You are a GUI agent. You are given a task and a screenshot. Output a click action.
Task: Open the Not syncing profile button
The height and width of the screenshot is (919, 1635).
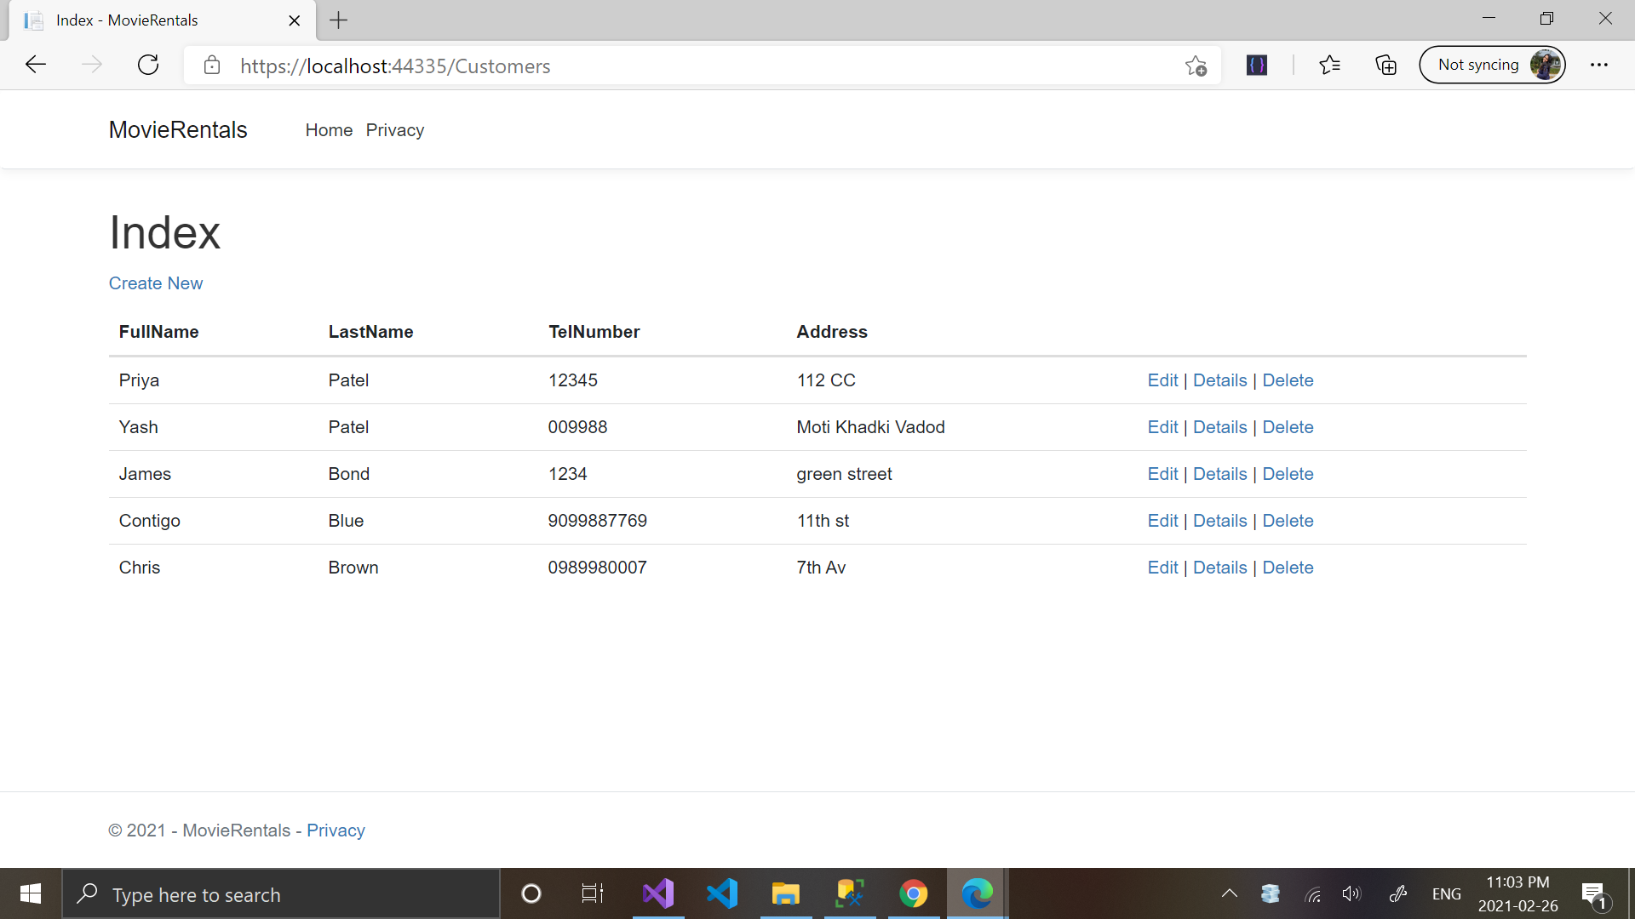pyautogui.click(x=1492, y=65)
